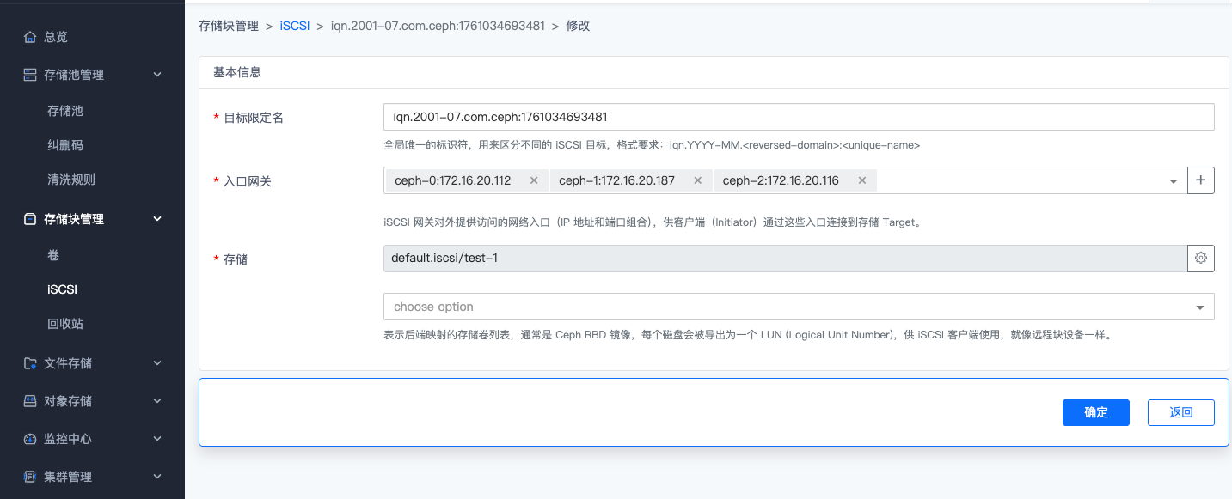Remove ceph-0:172.16.20.112 gateway tag
The height and width of the screenshot is (499, 1232).
coord(534,180)
